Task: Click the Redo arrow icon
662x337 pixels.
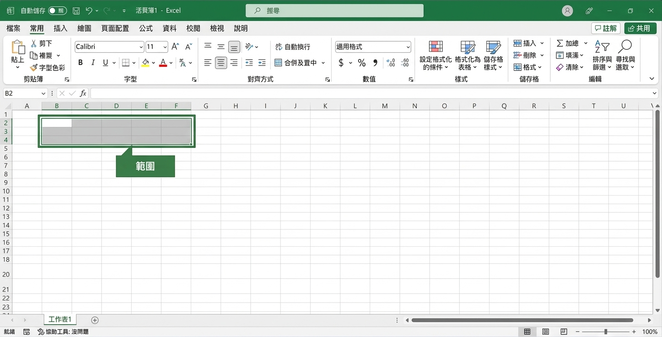Action: coord(107,11)
